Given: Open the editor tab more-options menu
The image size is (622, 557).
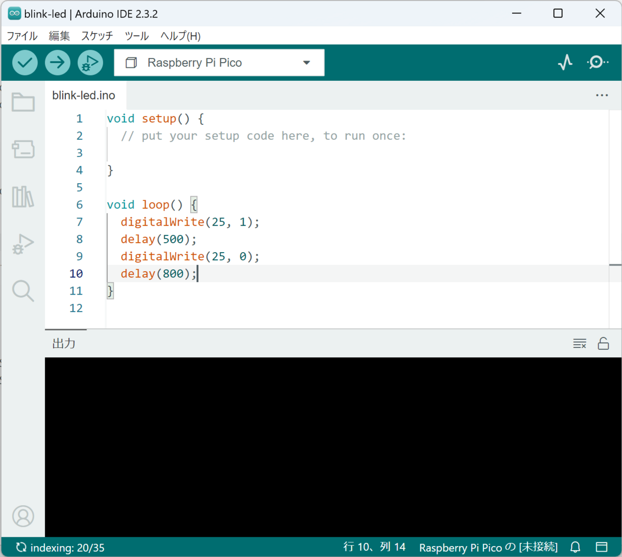Looking at the screenshot, I should coord(602,95).
